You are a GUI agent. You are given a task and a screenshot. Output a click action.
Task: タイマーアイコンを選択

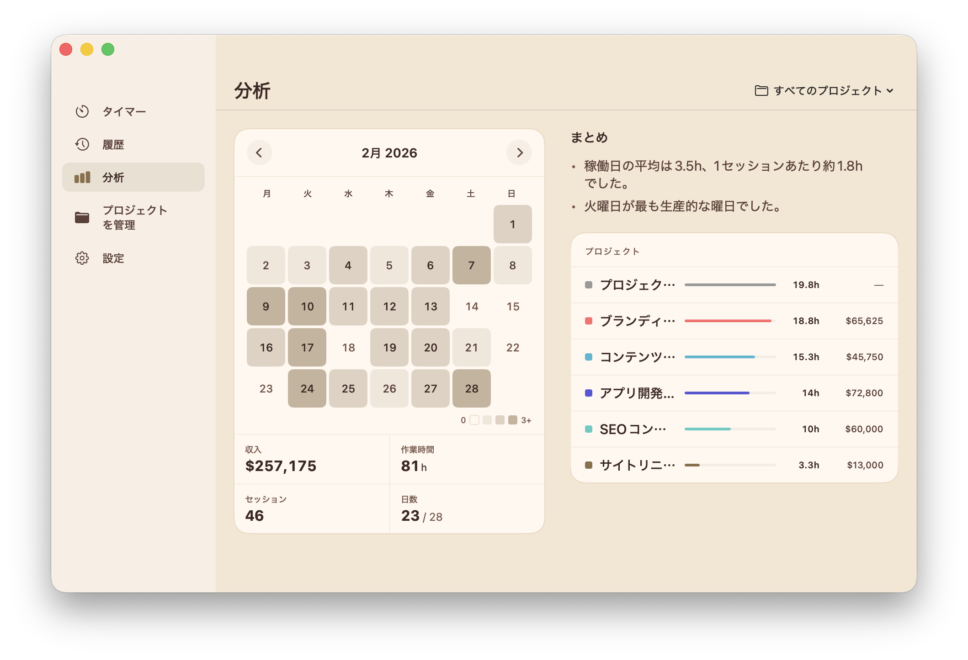(x=82, y=111)
